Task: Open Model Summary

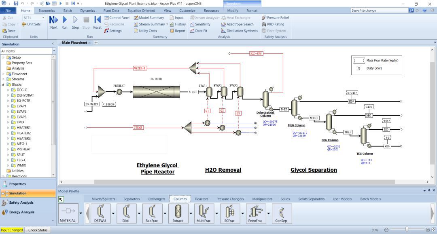Action: (149, 17)
